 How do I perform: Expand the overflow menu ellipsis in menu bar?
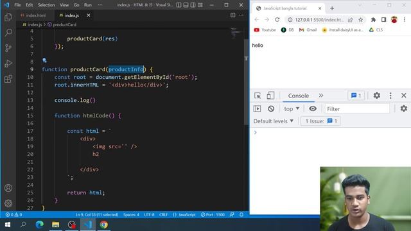coord(100,5)
